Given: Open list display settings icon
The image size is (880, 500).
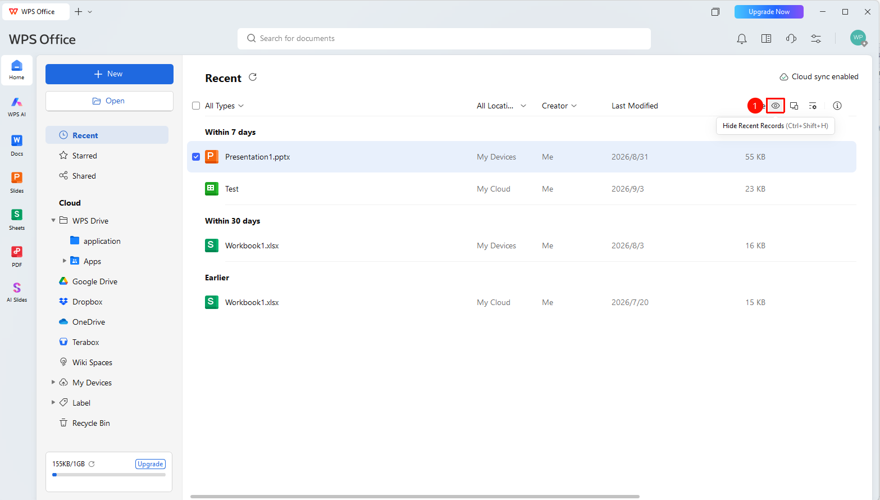Looking at the screenshot, I should coord(813,106).
